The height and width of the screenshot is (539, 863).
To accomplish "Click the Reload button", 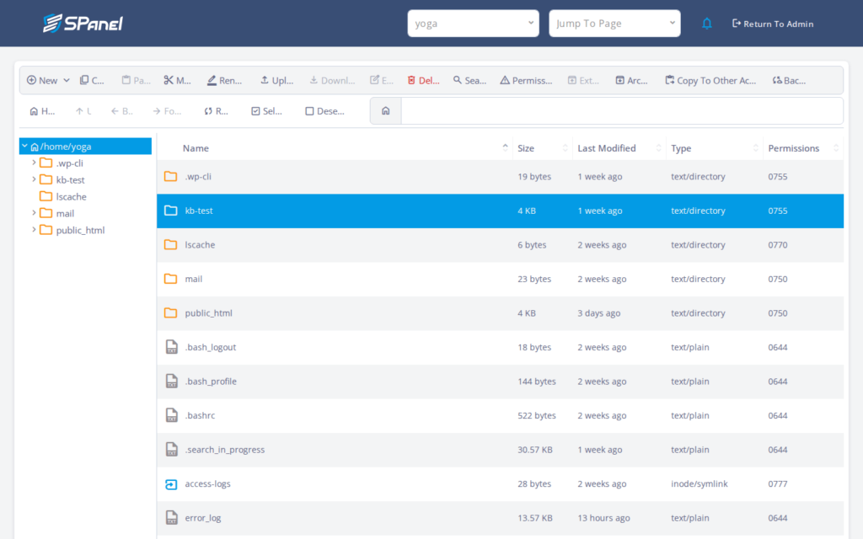I will point(217,111).
